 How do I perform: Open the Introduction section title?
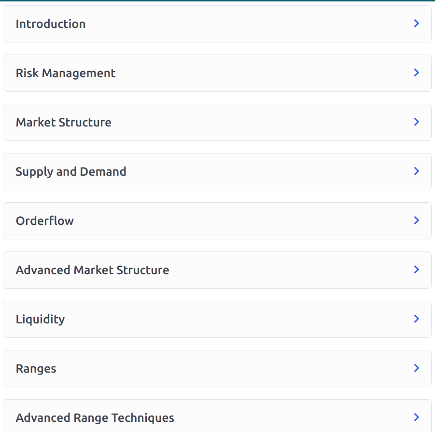click(51, 24)
